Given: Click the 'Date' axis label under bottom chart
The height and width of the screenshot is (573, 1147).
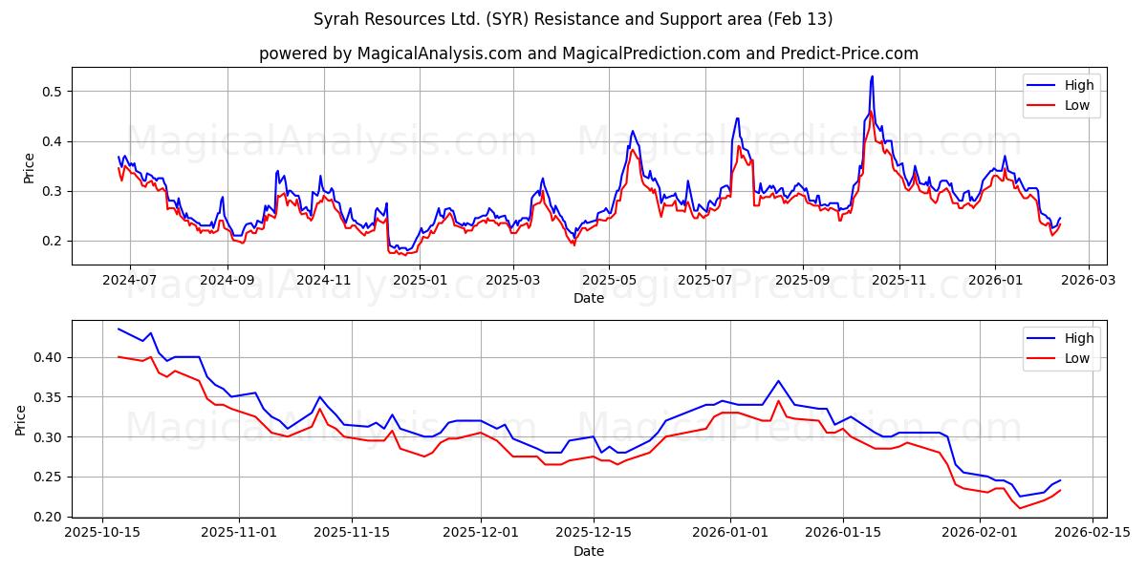Looking at the screenshot, I should click(x=589, y=551).
